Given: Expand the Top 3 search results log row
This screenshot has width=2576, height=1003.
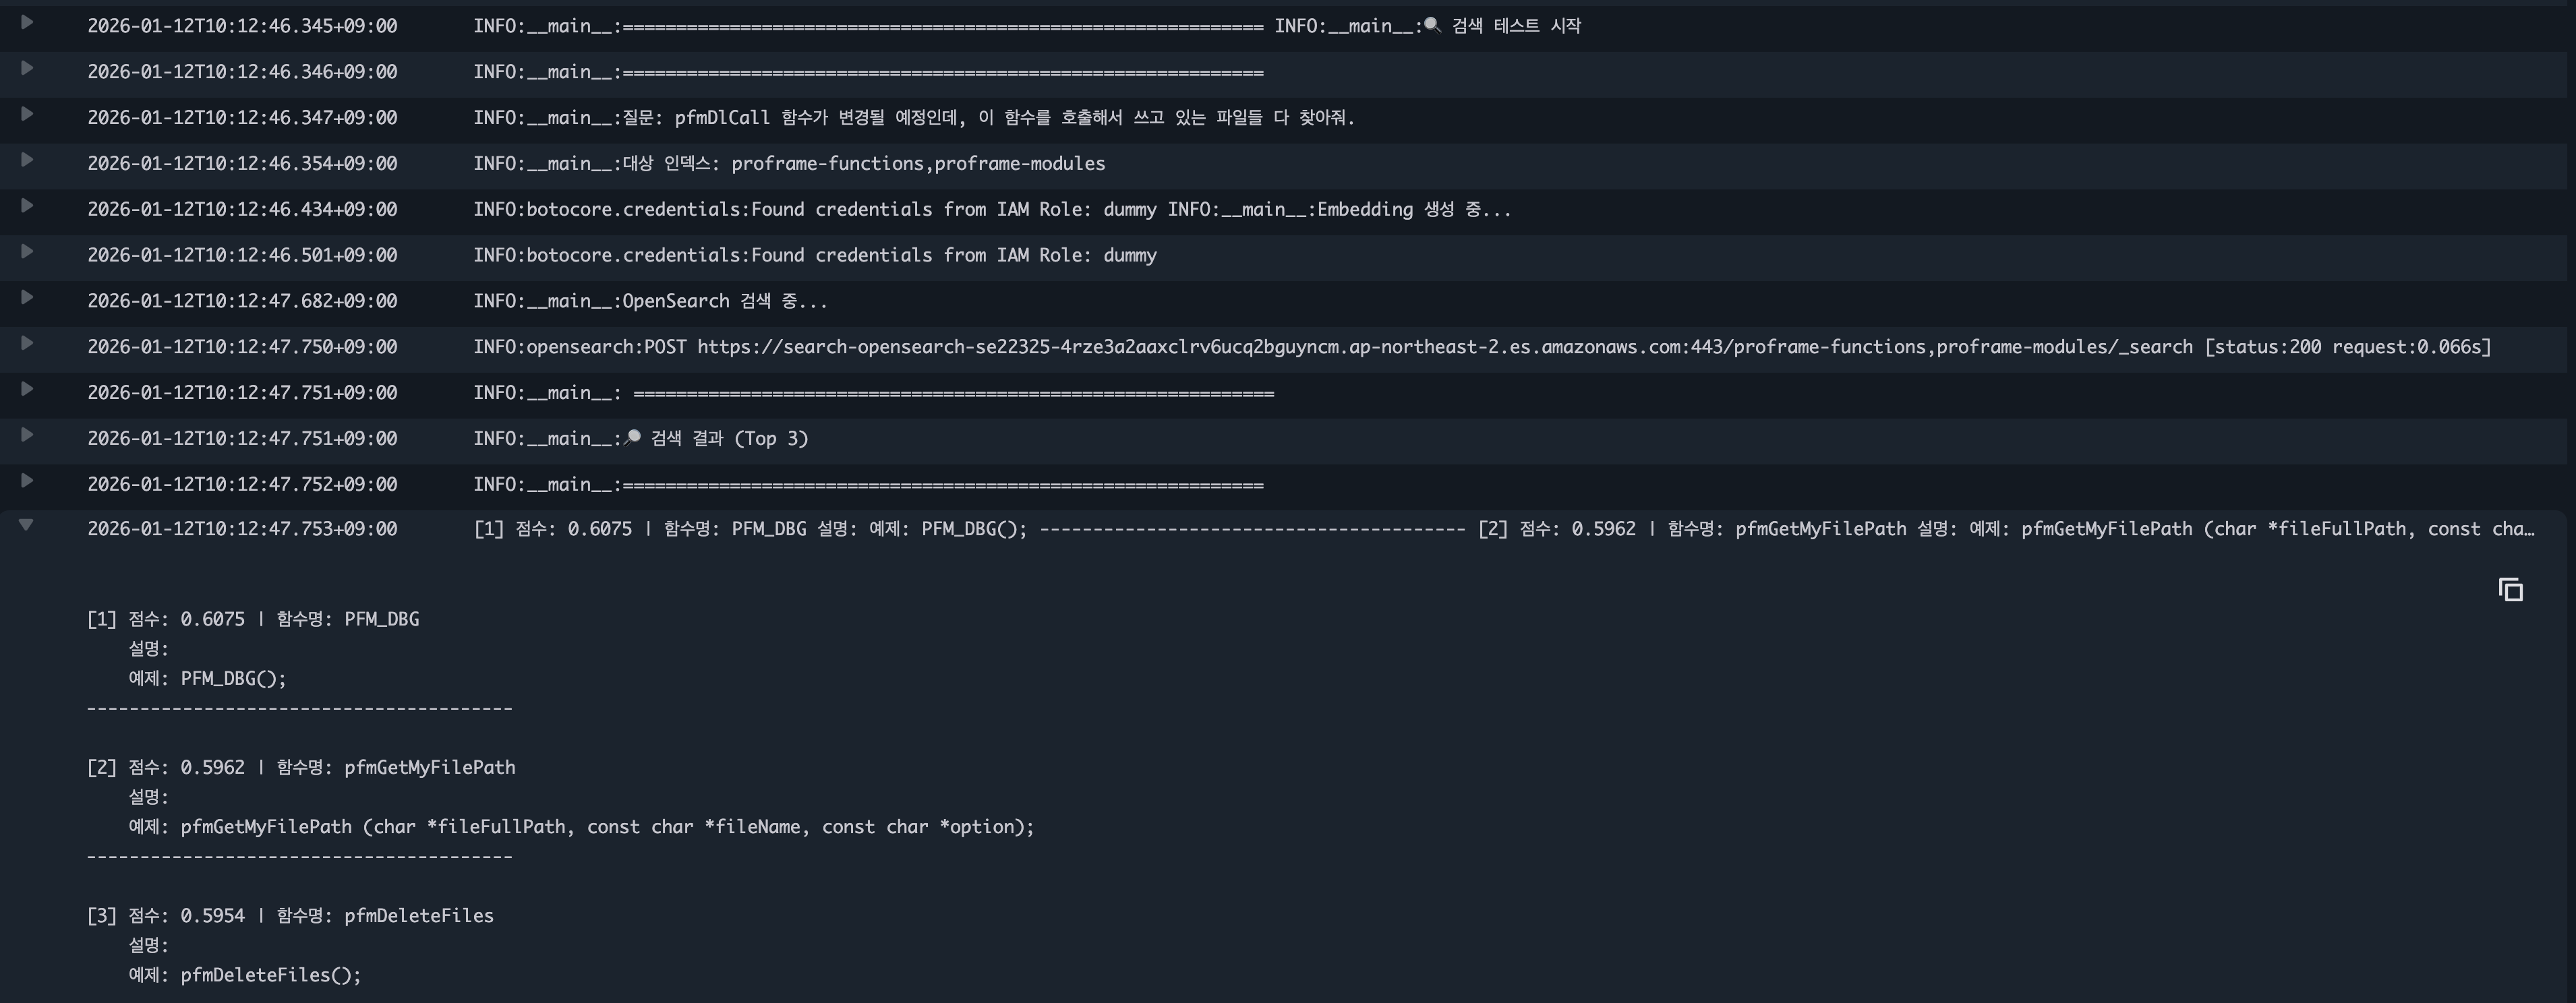Looking at the screenshot, I should click(27, 435).
